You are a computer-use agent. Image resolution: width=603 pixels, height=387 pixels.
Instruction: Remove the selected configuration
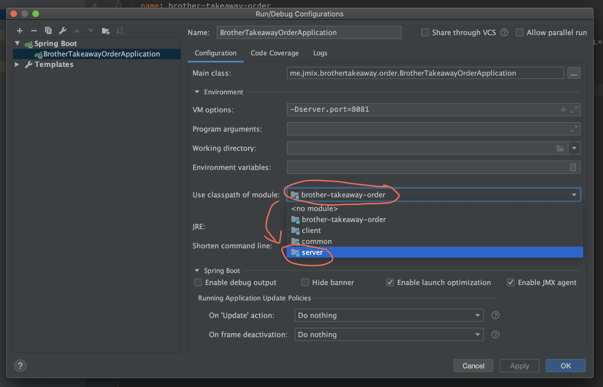tap(34, 31)
